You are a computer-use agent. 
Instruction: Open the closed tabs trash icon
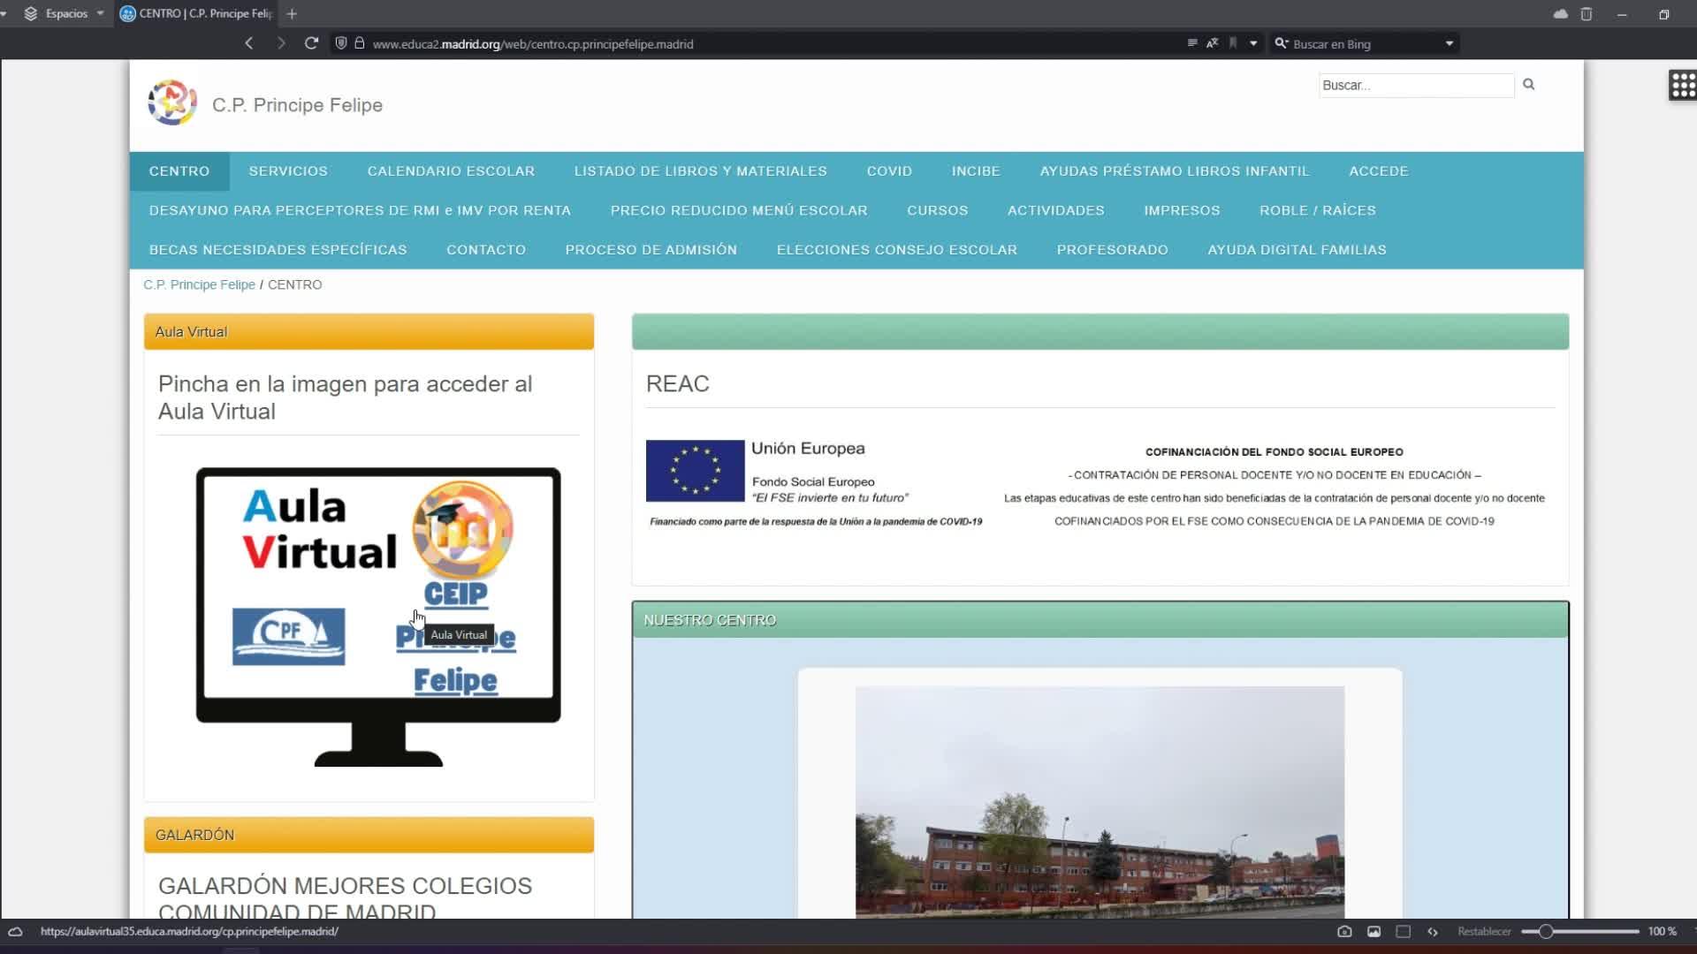click(x=1587, y=14)
